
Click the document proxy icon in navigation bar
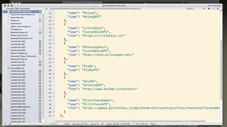pos(218,8)
